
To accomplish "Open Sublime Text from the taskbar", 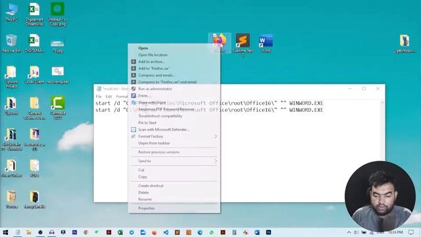I will [x=177, y=232].
